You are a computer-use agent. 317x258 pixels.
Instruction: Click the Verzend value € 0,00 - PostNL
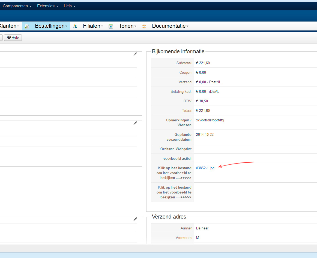tap(208, 82)
